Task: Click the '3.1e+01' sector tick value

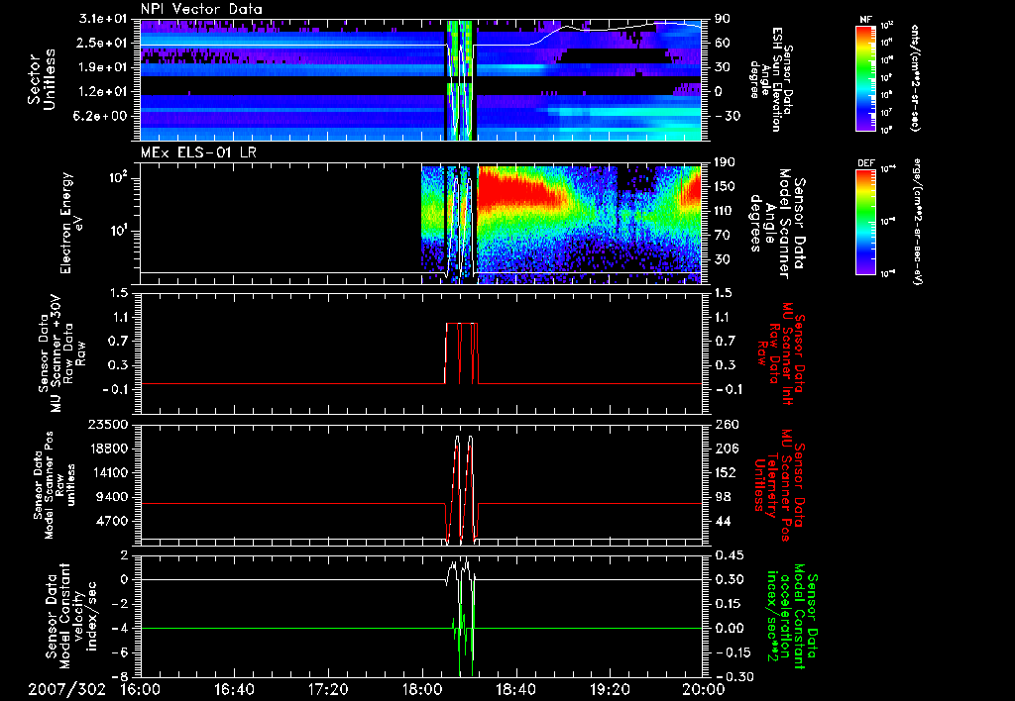Action: click(102, 19)
